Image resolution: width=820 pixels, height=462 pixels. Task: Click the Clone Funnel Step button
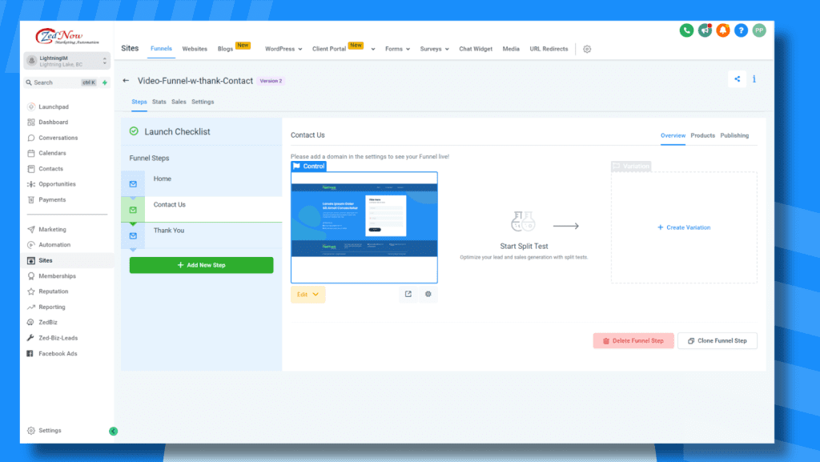717,340
